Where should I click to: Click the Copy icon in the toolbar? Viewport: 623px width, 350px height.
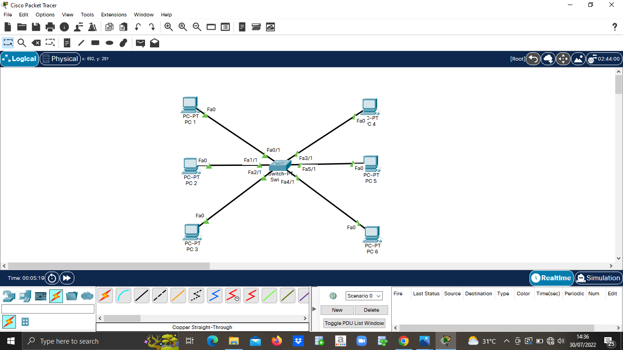click(x=109, y=27)
